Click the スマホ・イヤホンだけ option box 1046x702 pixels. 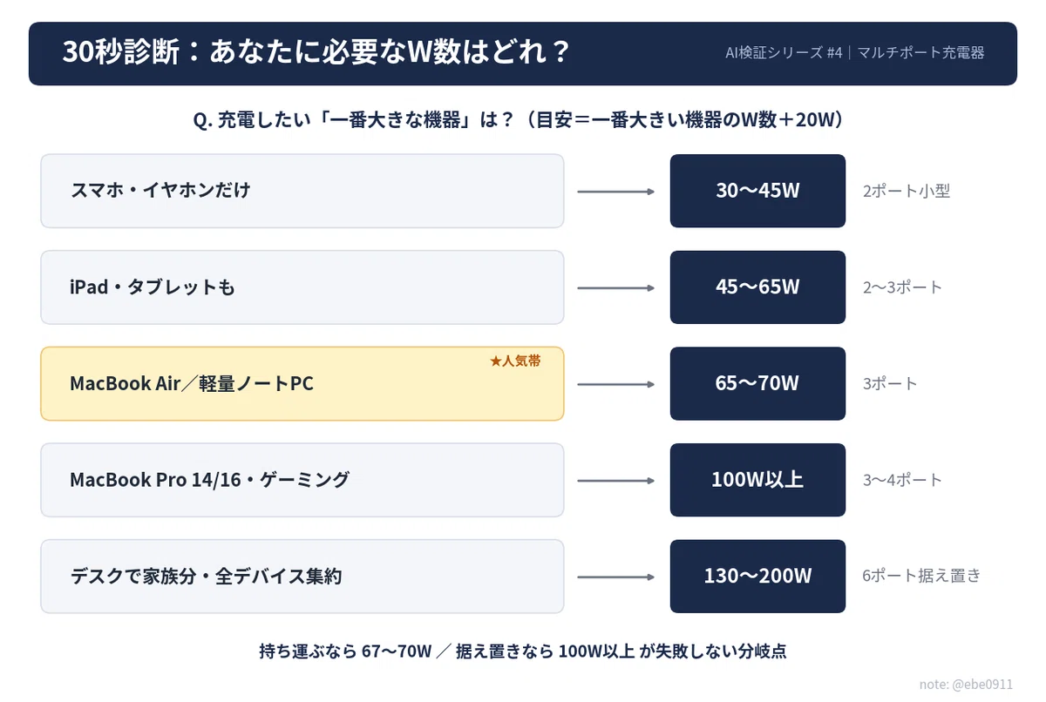coord(302,191)
